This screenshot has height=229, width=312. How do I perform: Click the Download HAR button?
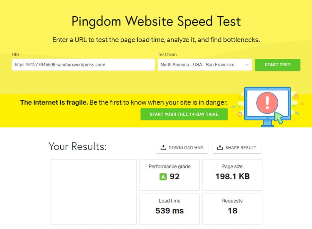(x=182, y=147)
